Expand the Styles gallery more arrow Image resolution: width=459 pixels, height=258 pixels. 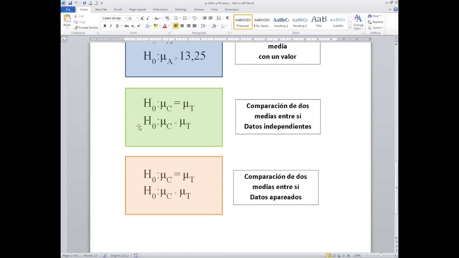(x=350, y=27)
